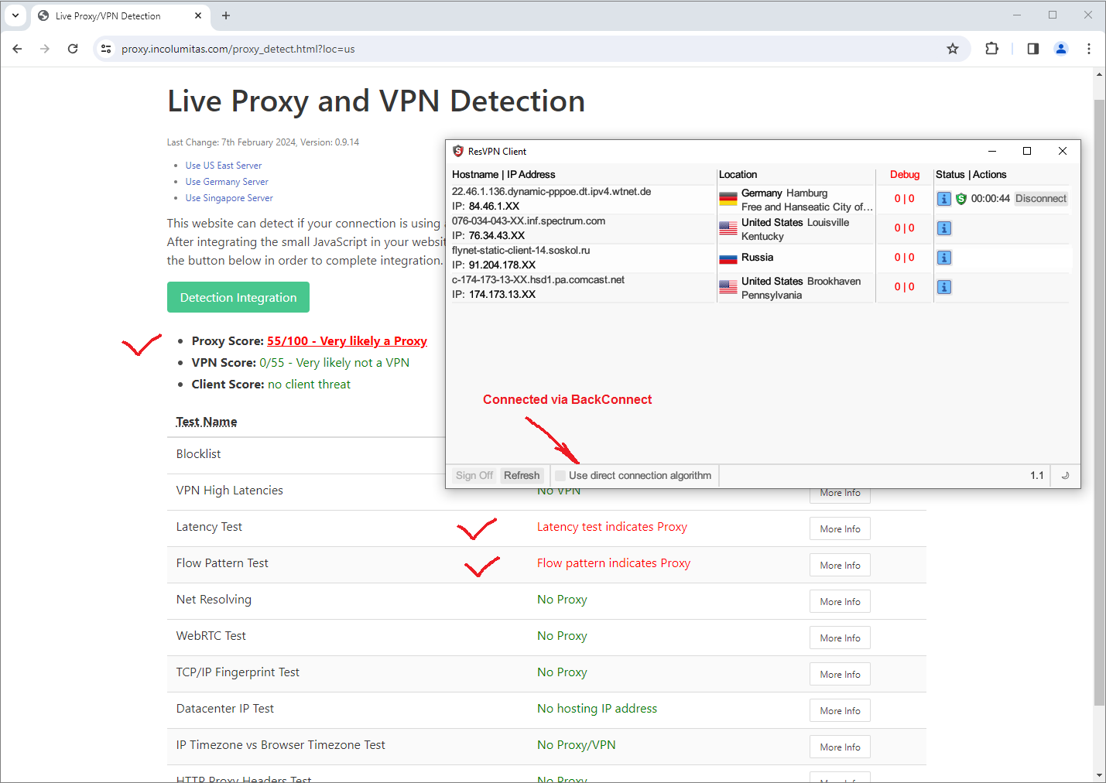Open Use Singapore Server link
This screenshot has height=783, width=1106.
point(229,198)
